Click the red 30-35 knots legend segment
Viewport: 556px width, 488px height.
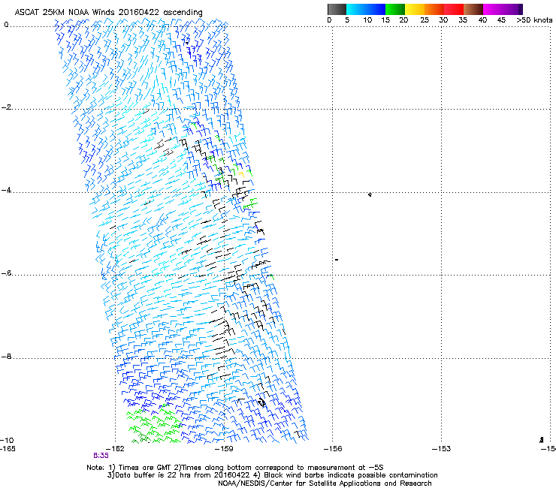click(454, 9)
